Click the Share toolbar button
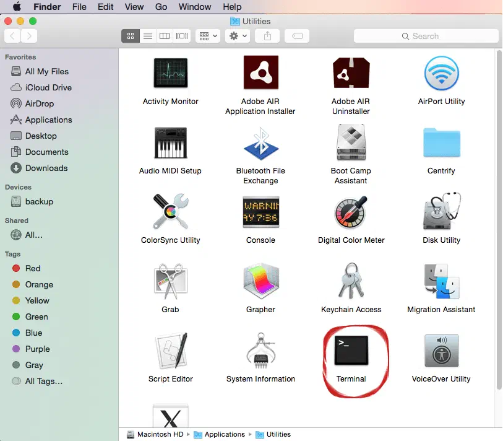The height and width of the screenshot is (441, 503). tap(267, 36)
